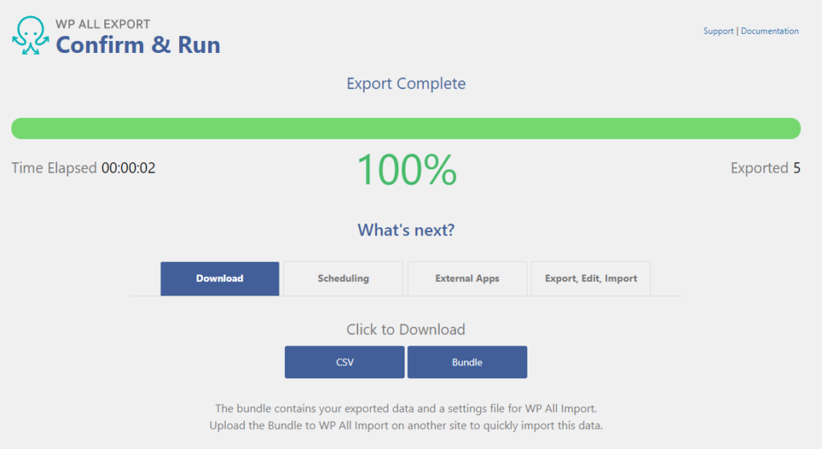This screenshot has width=822, height=449.
Task: Select the Download tab
Action: (220, 279)
